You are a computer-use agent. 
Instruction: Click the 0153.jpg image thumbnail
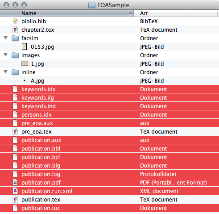click(25, 46)
